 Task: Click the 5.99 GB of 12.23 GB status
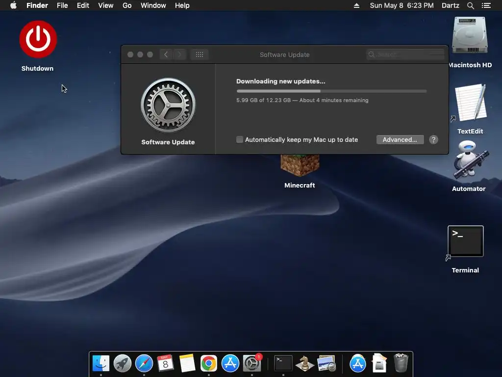pyautogui.click(x=302, y=100)
